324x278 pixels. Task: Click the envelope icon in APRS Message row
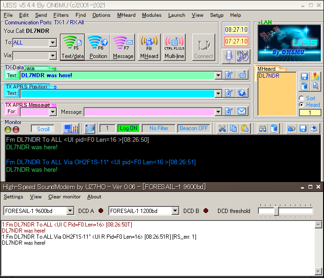[x=242, y=111]
